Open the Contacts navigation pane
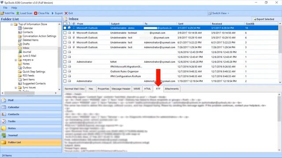Viewport: 282px width, 158px height. (x=31, y=114)
